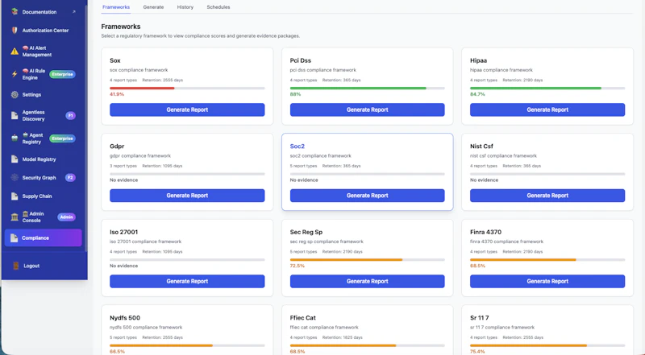
Task: Click the F2 badge on Security Graph
Action: point(70,177)
